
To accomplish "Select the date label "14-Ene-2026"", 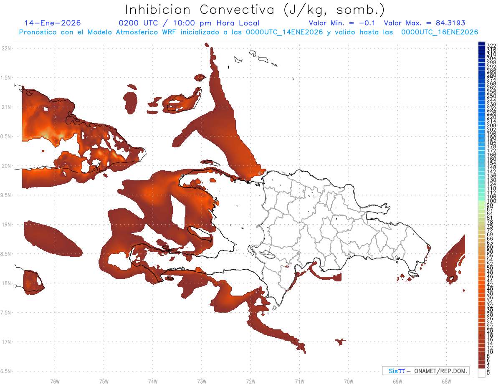I will click(x=53, y=23).
